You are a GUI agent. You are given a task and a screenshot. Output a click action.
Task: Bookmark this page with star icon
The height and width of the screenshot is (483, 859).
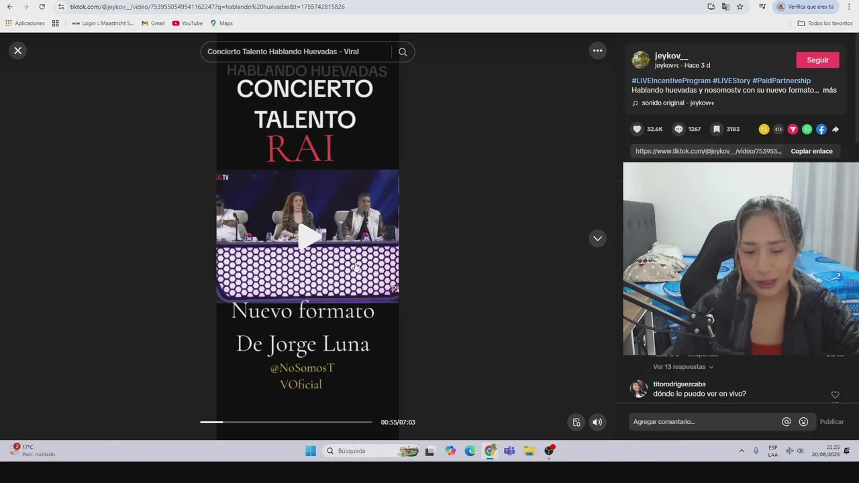coord(740,7)
